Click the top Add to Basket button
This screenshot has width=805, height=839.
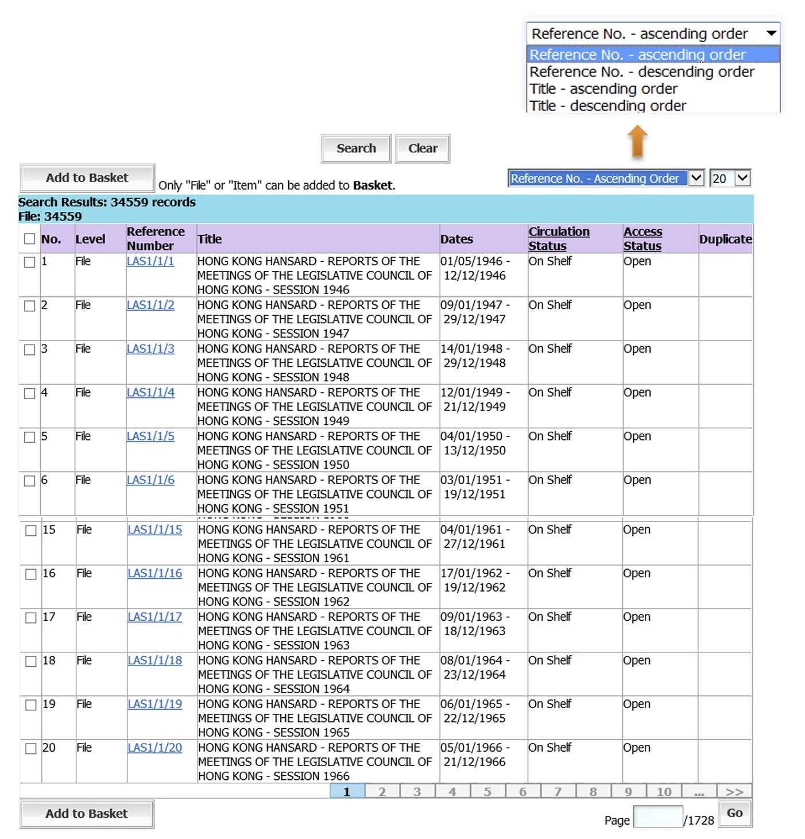87,178
